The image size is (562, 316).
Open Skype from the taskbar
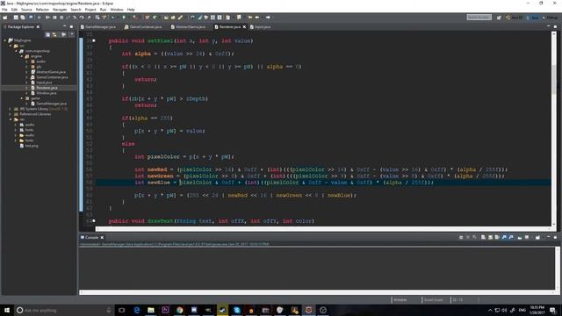(237, 310)
